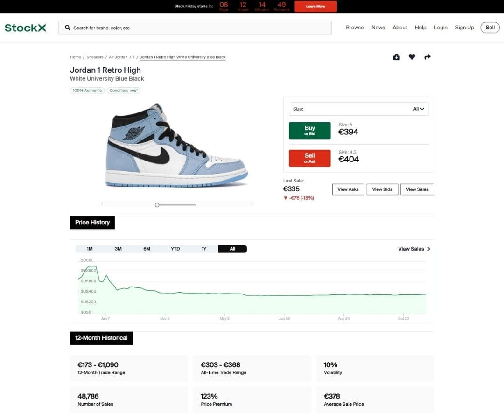Click the 100% Authentic badge

[x=87, y=91]
